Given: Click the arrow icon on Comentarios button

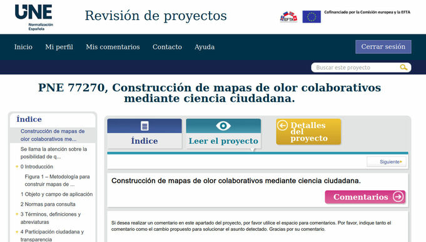Looking at the screenshot, I should [x=398, y=196].
